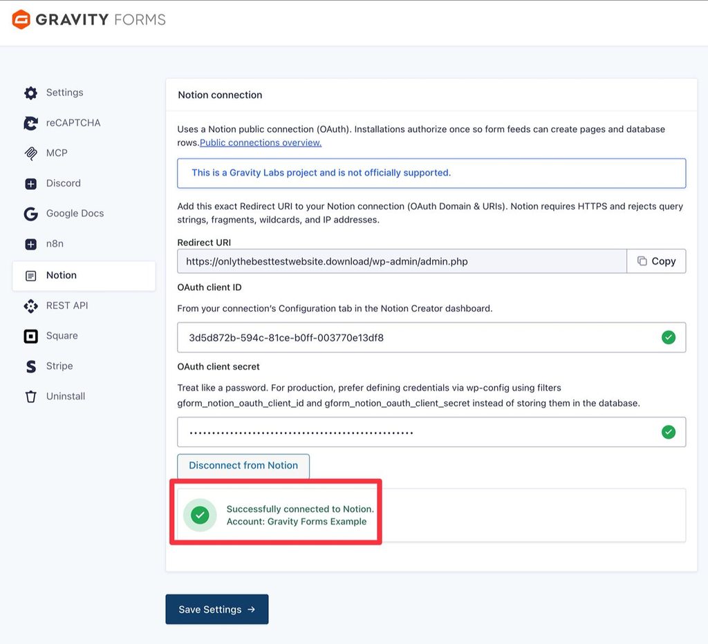Open the Public connections overview link
The width and height of the screenshot is (708, 644).
pos(261,142)
